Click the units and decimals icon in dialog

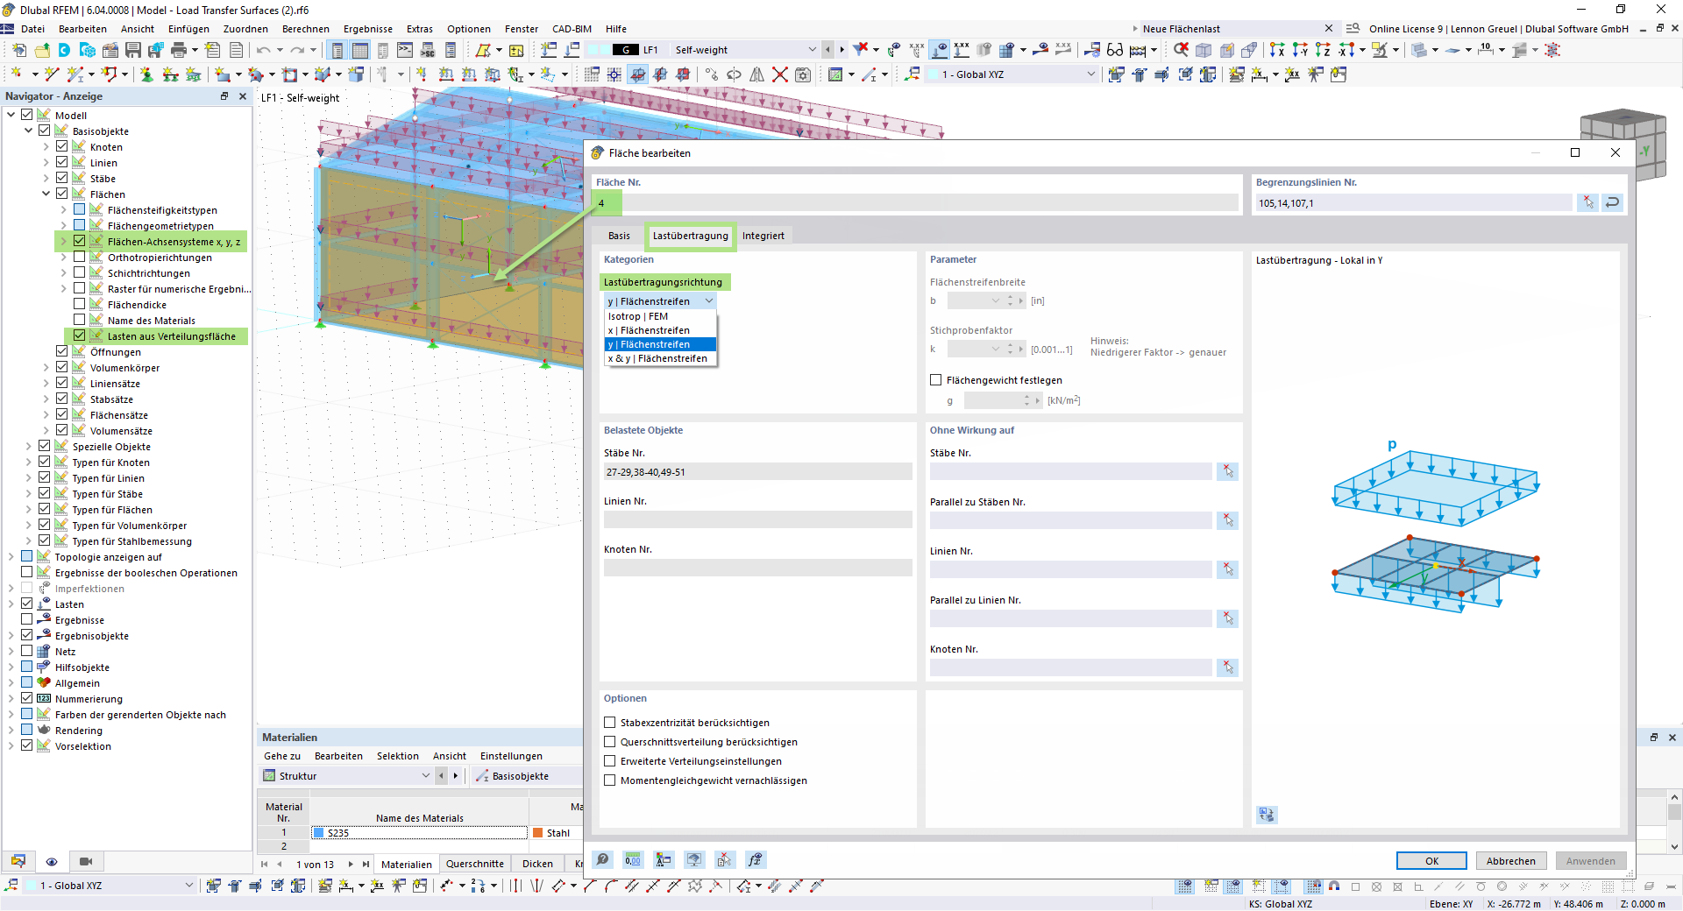tap(633, 860)
